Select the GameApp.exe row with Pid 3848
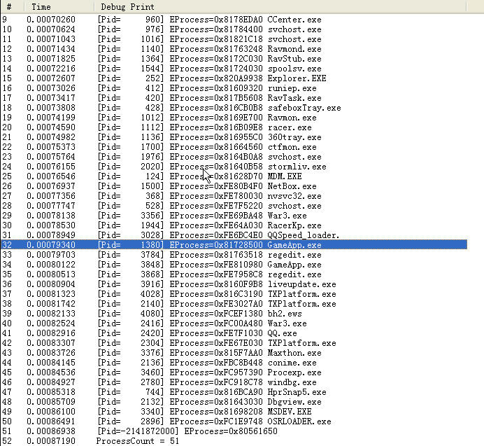The image size is (484, 446). 234,265
